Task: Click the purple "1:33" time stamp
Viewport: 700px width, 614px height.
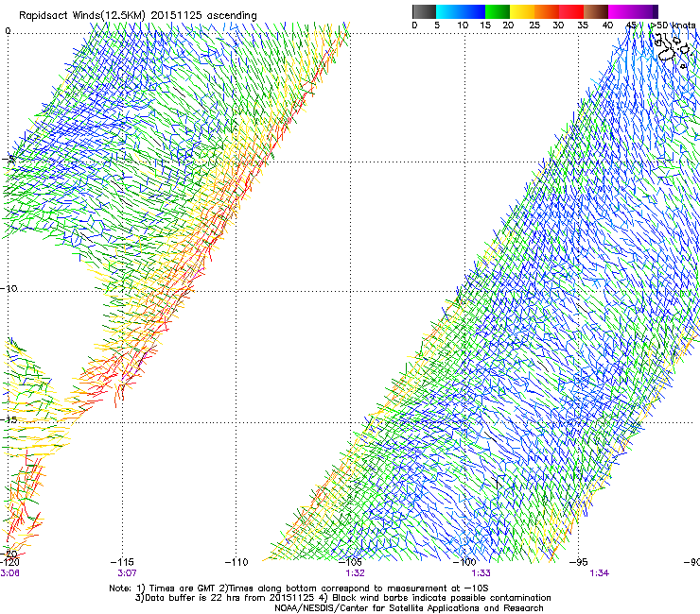Action: click(x=481, y=573)
